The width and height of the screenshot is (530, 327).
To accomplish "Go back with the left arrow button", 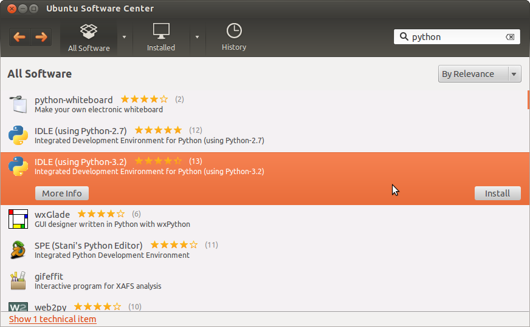I will point(19,37).
